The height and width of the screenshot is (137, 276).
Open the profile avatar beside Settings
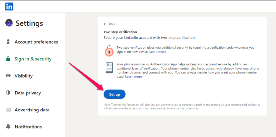pos(9,23)
